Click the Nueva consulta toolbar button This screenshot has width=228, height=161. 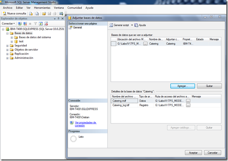pos(14,13)
